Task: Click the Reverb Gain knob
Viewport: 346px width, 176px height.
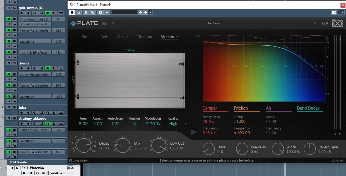Action: coord(310,149)
